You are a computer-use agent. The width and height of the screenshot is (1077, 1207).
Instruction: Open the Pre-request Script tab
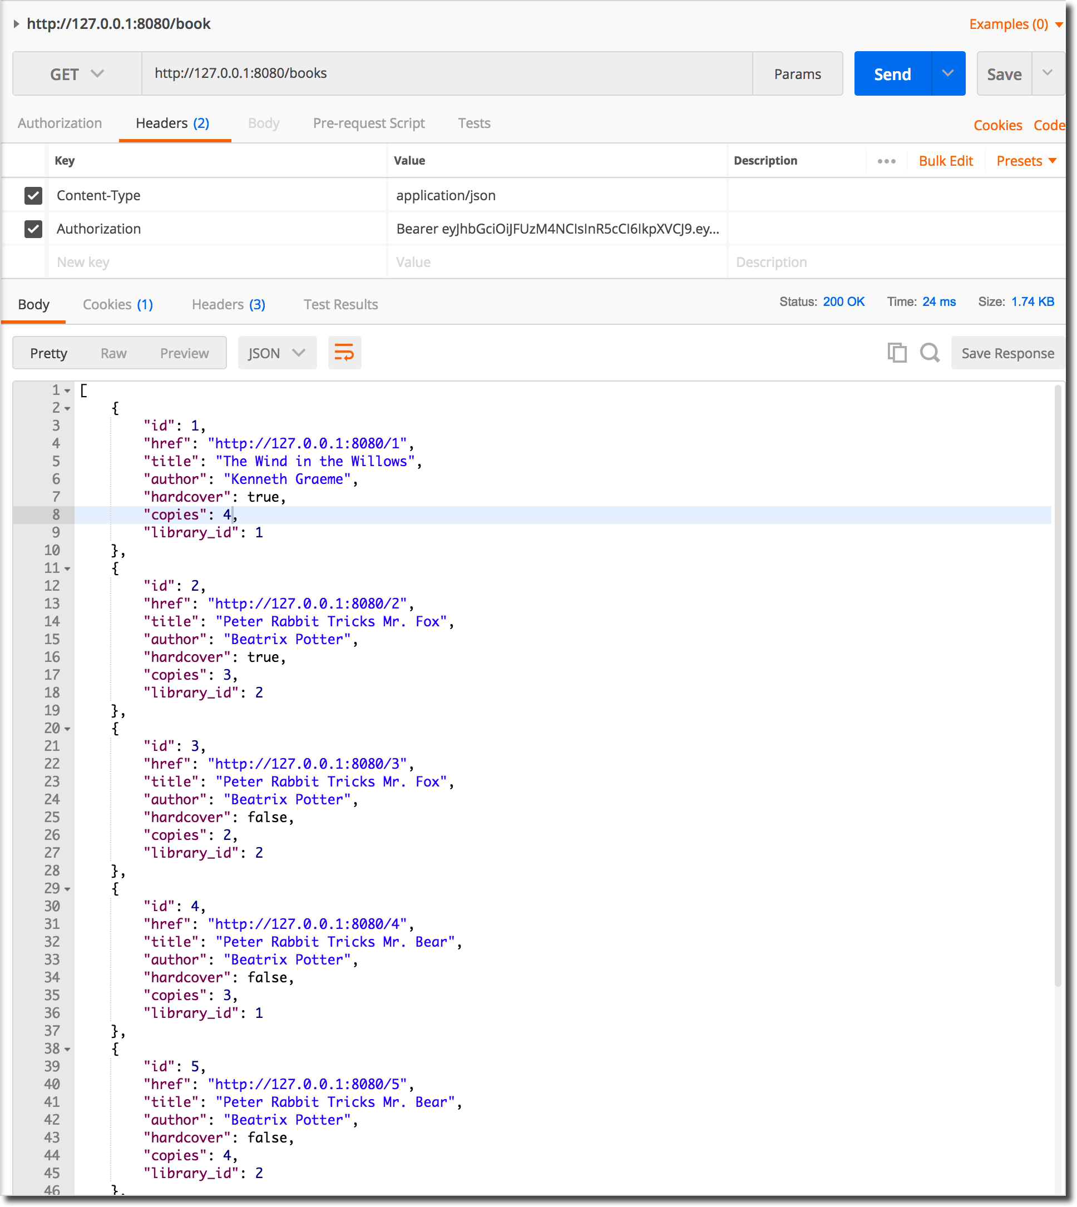tap(369, 123)
